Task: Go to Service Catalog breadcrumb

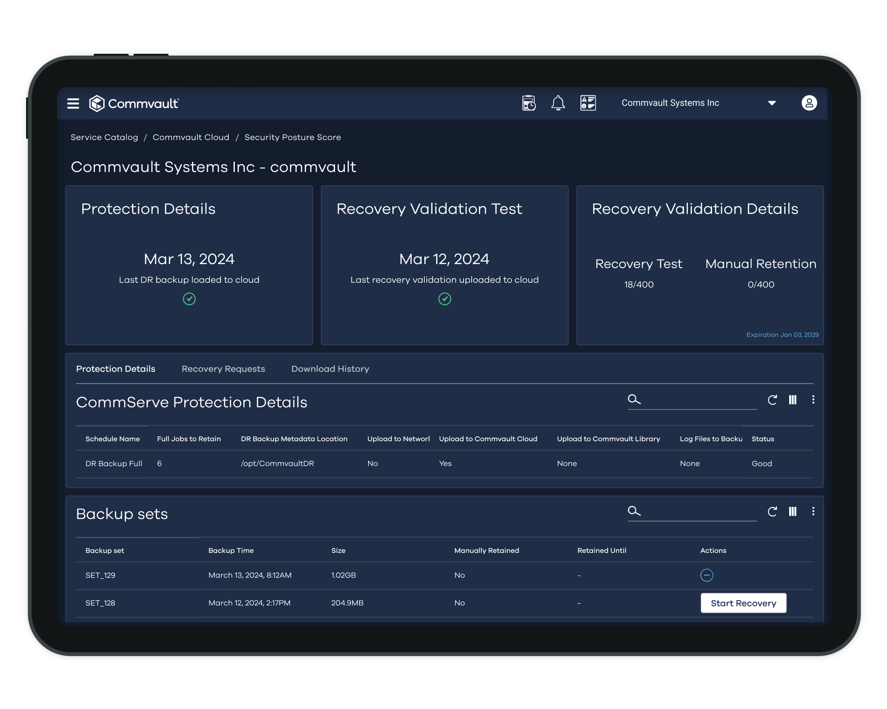Action: (104, 137)
